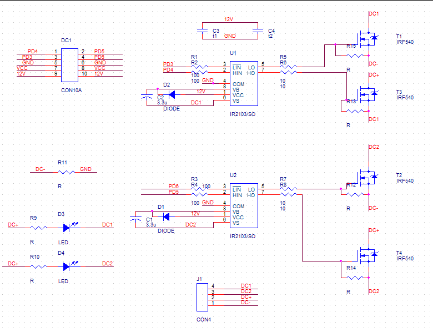
Task: Click the C3 designator label
Action: [216, 31]
